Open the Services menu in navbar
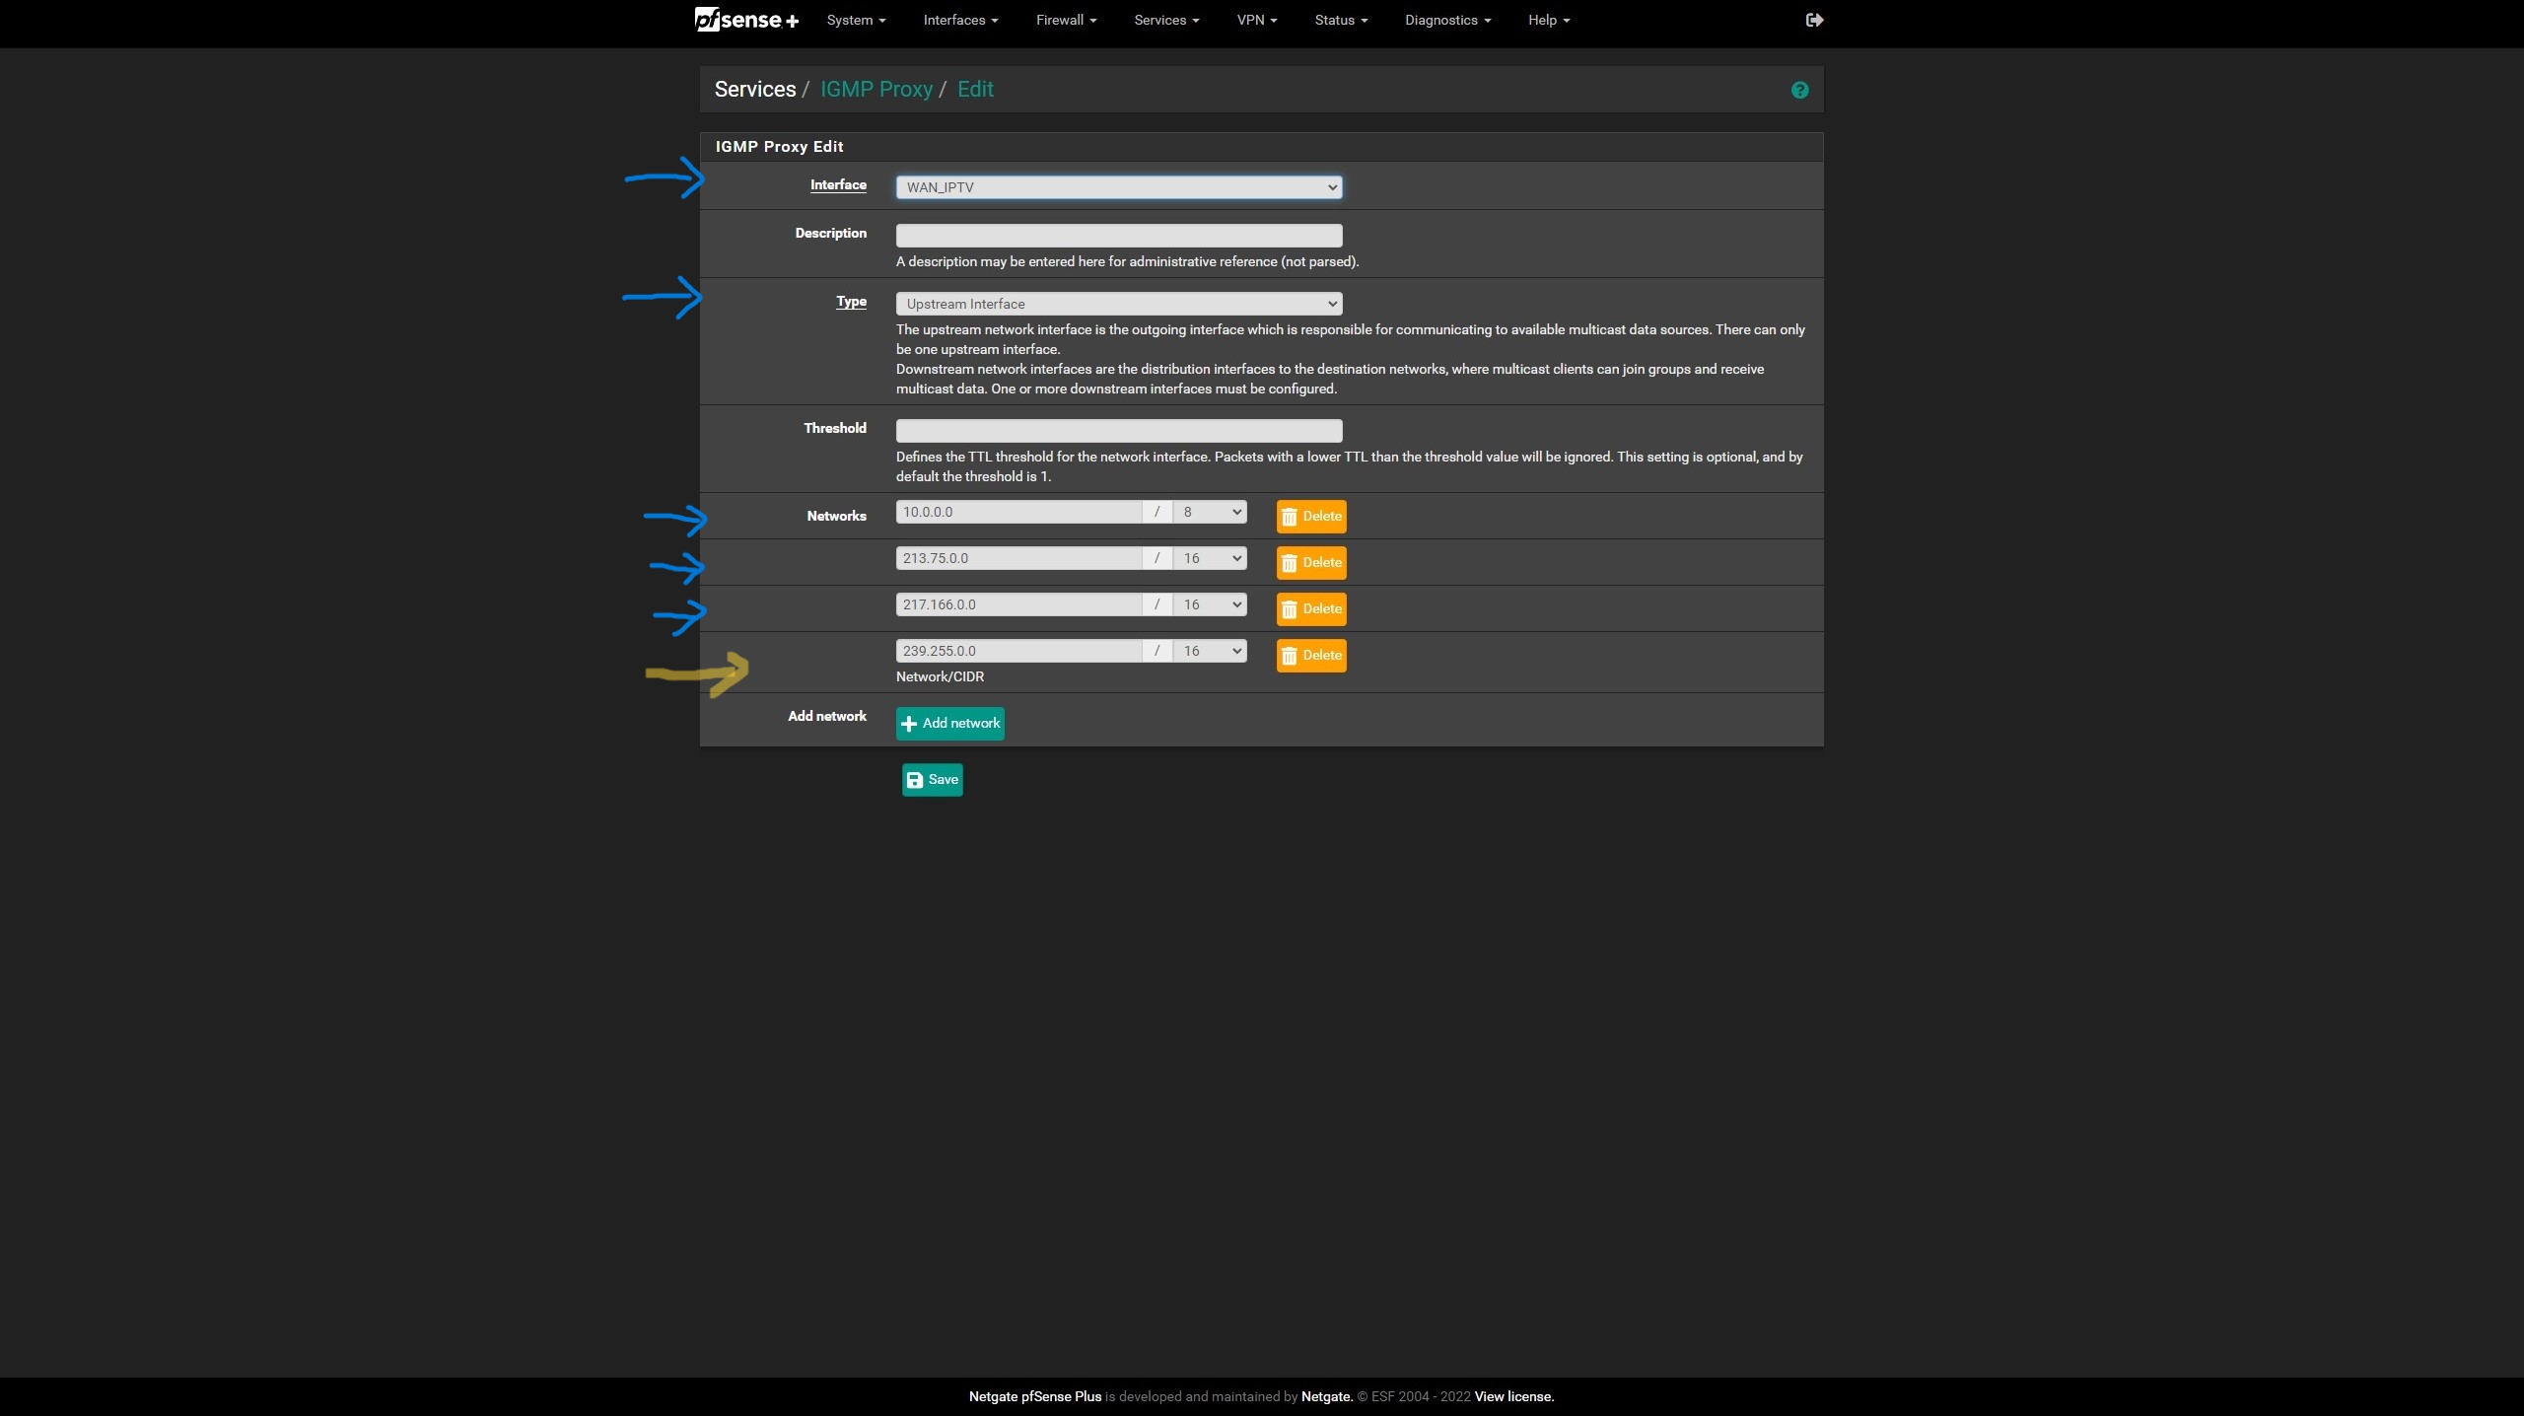The width and height of the screenshot is (2524, 1416). pyautogui.click(x=1165, y=20)
